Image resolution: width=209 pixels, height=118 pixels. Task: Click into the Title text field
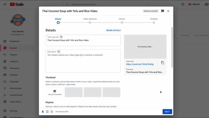click(83, 40)
